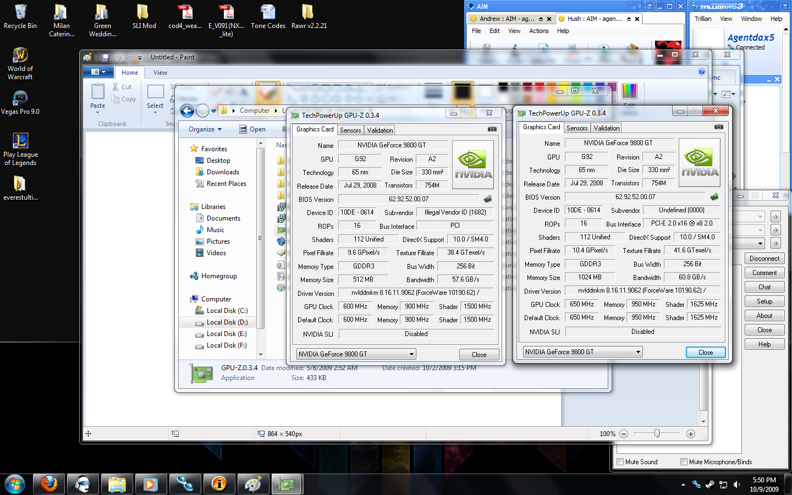Click Open in Explorer toolbar

click(x=252, y=129)
